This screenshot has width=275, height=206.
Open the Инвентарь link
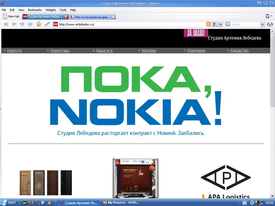[x=60, y=51]
